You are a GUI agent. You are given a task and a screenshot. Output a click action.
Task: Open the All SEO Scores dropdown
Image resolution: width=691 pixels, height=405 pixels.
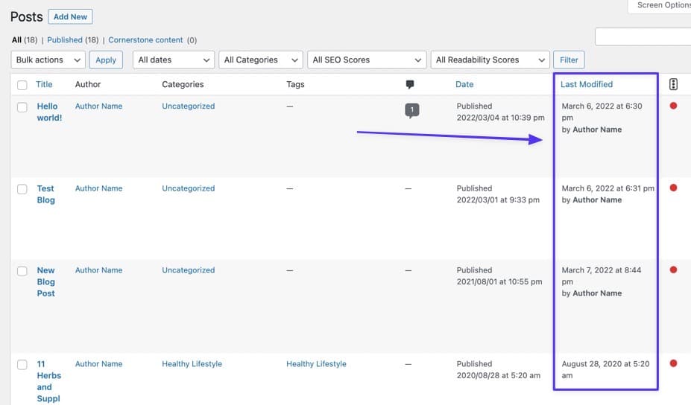click(x=366, y=60)
